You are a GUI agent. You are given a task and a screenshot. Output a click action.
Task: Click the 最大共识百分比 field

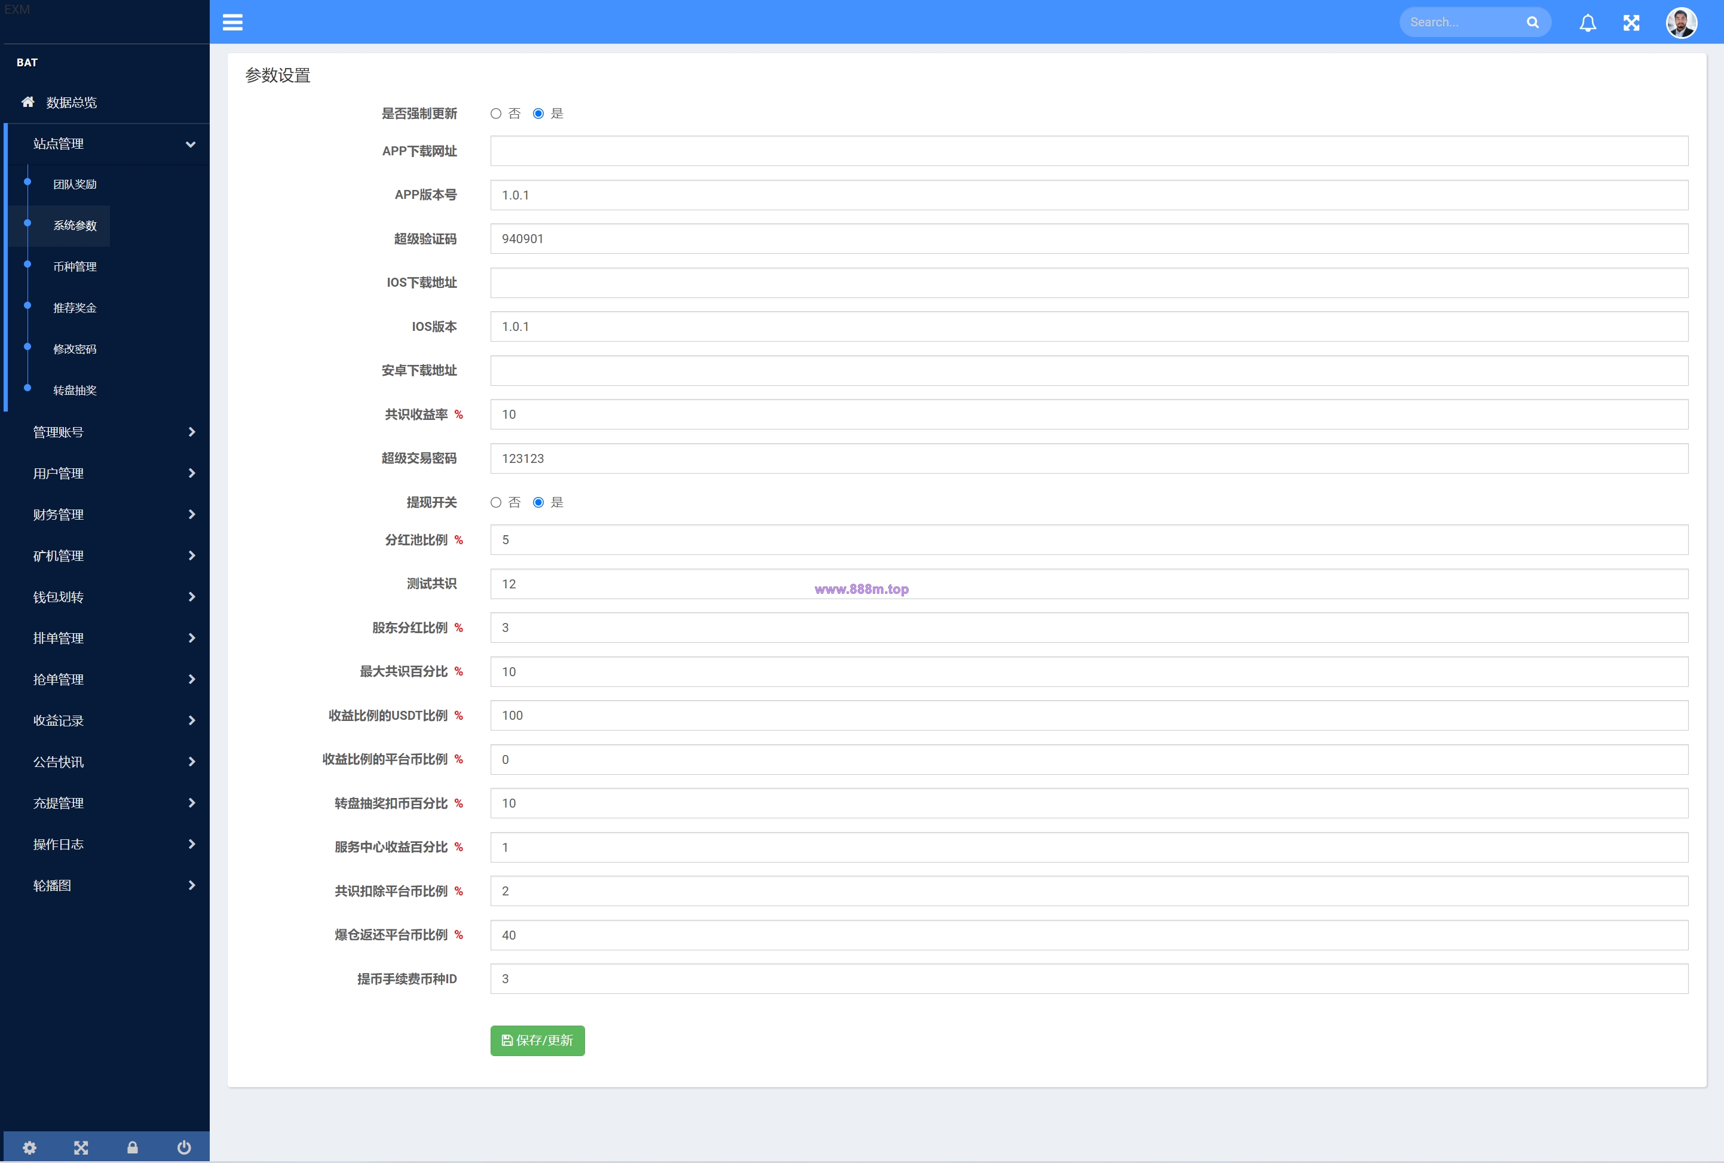1088,671
